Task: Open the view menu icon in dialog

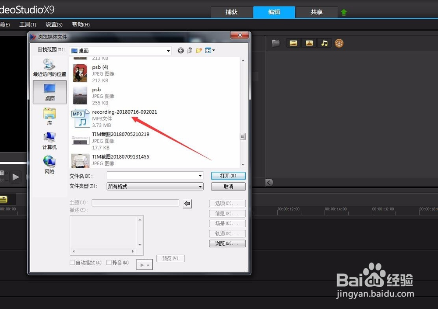Action: click(210, 50)
